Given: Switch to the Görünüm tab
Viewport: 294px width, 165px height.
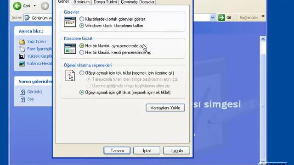Looking at the screenshot, I should click(x=81, y=2).
